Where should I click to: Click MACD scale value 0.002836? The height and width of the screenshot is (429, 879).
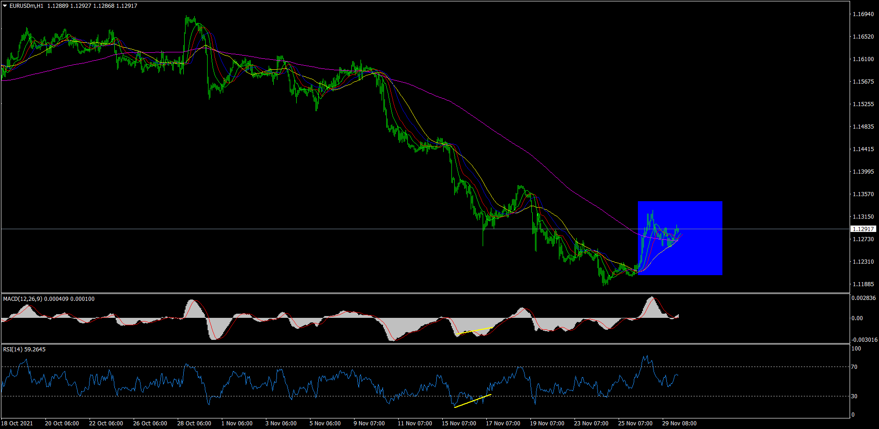[863, 298]
